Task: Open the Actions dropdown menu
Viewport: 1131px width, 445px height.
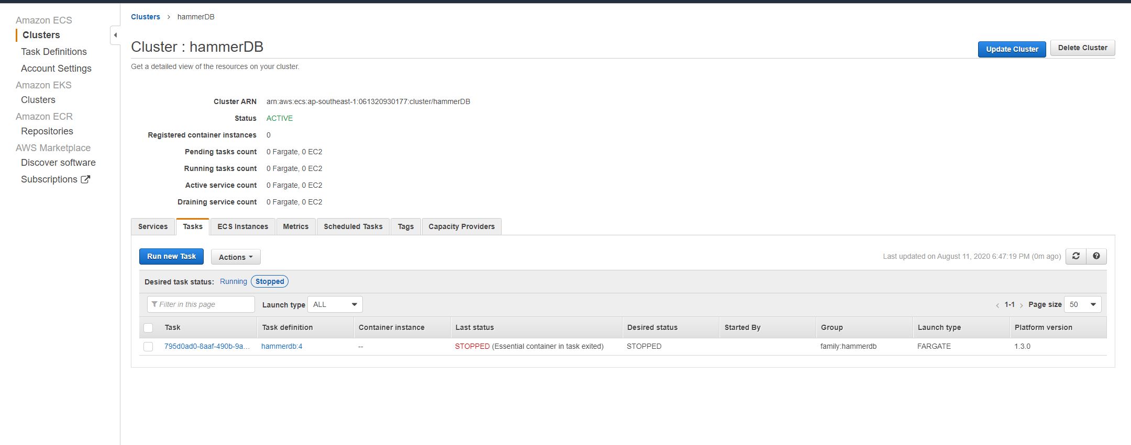Action: (236, 257)
